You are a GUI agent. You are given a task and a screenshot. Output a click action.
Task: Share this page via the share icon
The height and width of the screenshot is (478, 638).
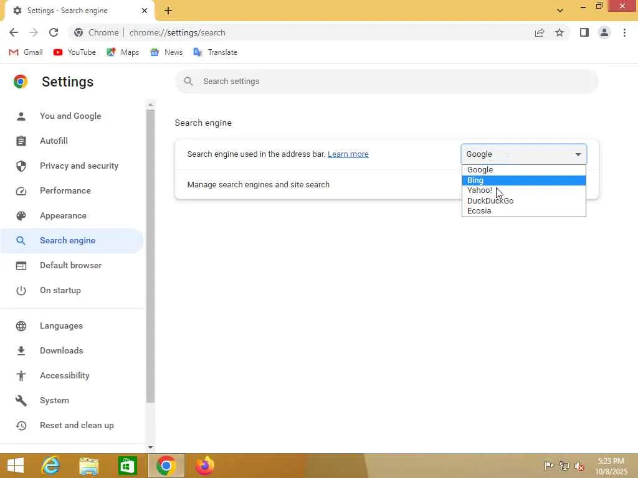point(540,32)
